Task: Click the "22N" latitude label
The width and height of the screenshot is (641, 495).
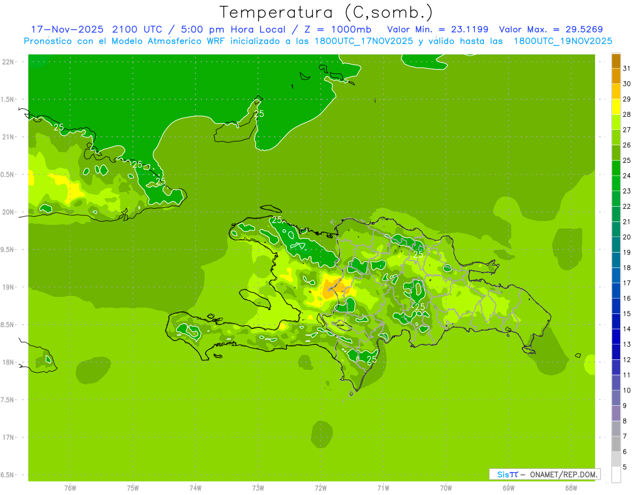Action: tap(7, 62)
